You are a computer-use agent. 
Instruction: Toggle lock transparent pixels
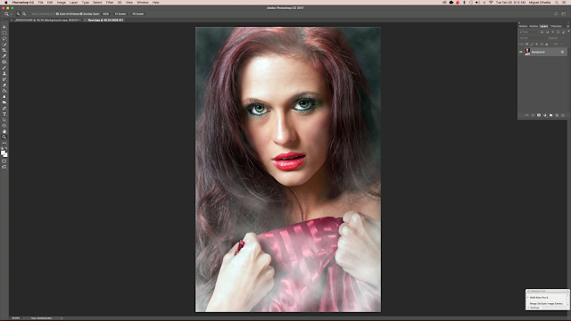[527, 44]
